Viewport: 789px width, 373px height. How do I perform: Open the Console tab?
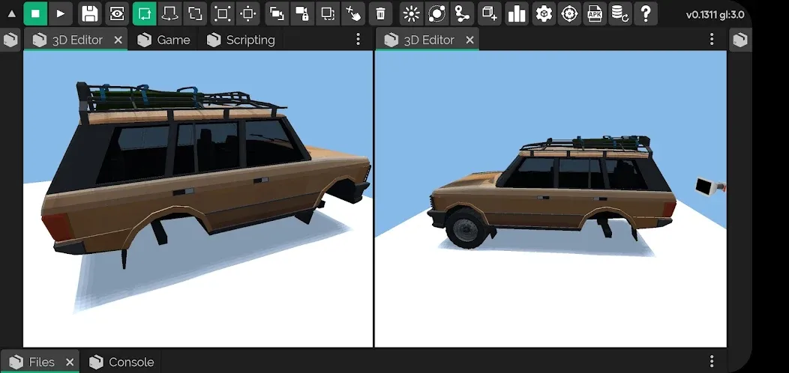point(121,362)
